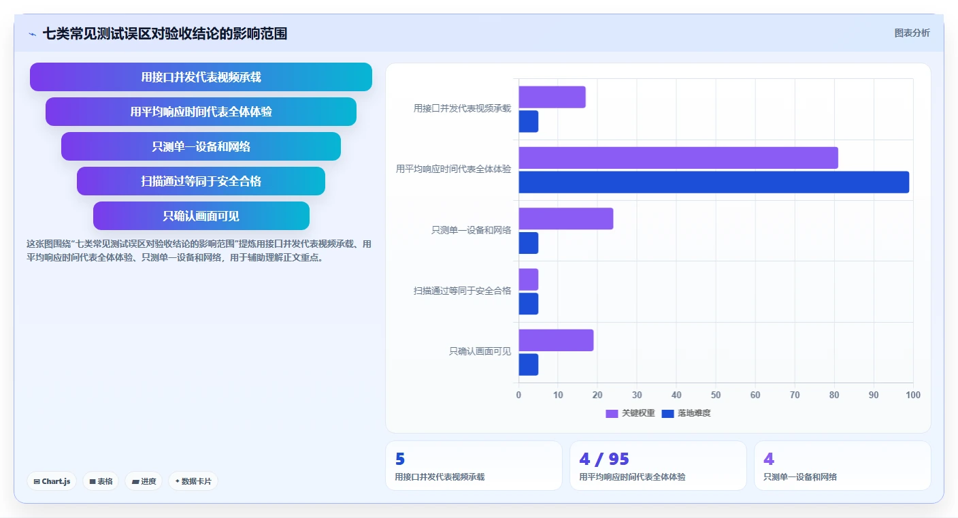Viewport: 958px width, 518px height.
Task: Click the blue bar for 用平均响应时间代表全体体验
Action: click(x=714, y=182)
